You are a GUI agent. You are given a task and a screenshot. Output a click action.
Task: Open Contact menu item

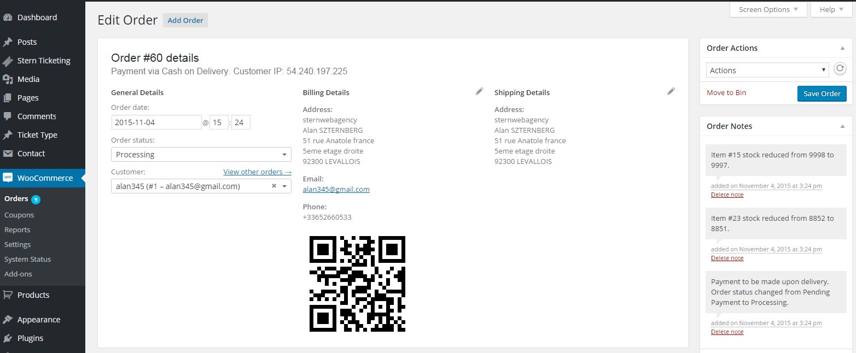[43, 154]
